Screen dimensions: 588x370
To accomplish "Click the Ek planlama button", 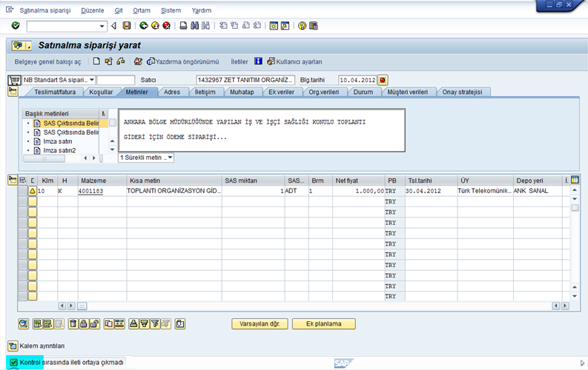I will pos(323,323).
